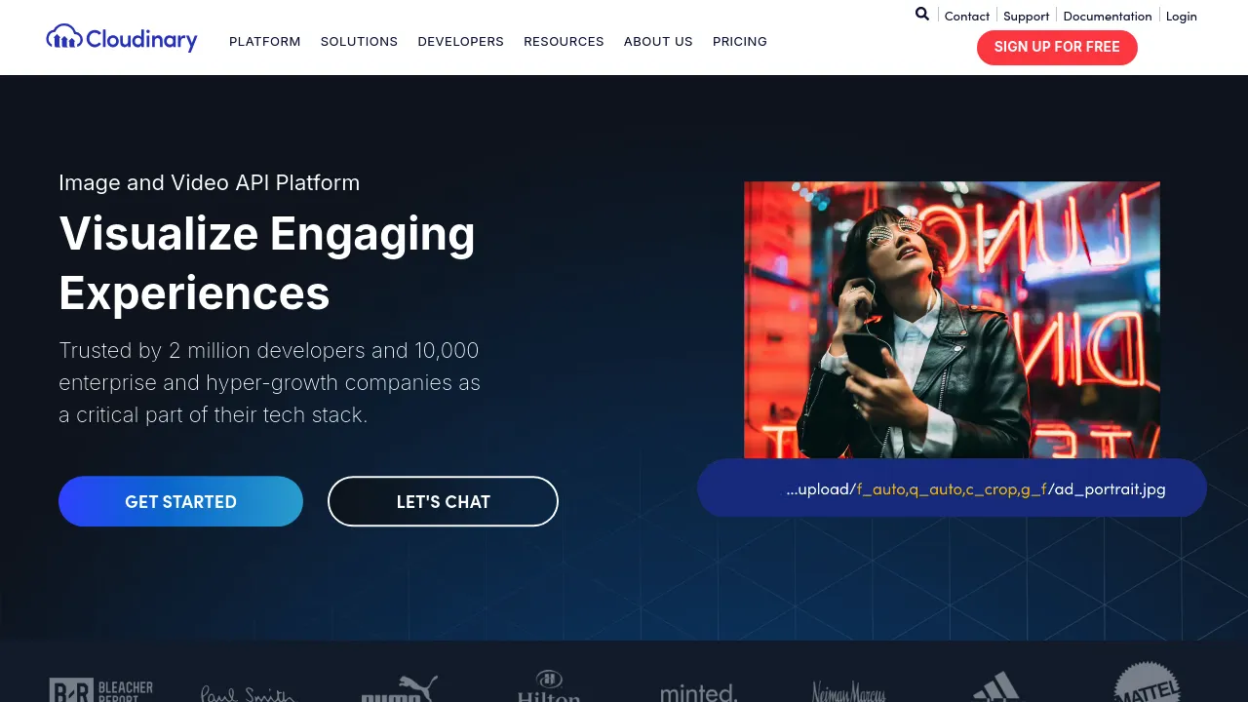Click the Bleacher Report logo
Viewport: 1248px width, 702px height.
click(x=101, y=690)
